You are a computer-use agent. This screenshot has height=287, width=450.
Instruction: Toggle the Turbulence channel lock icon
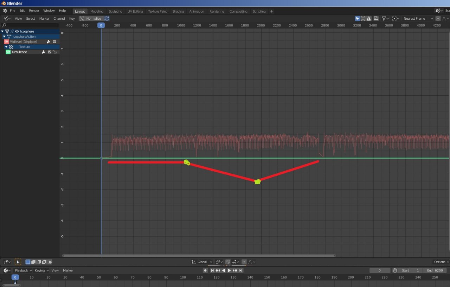pyautogui.click(x=55, y=52)
